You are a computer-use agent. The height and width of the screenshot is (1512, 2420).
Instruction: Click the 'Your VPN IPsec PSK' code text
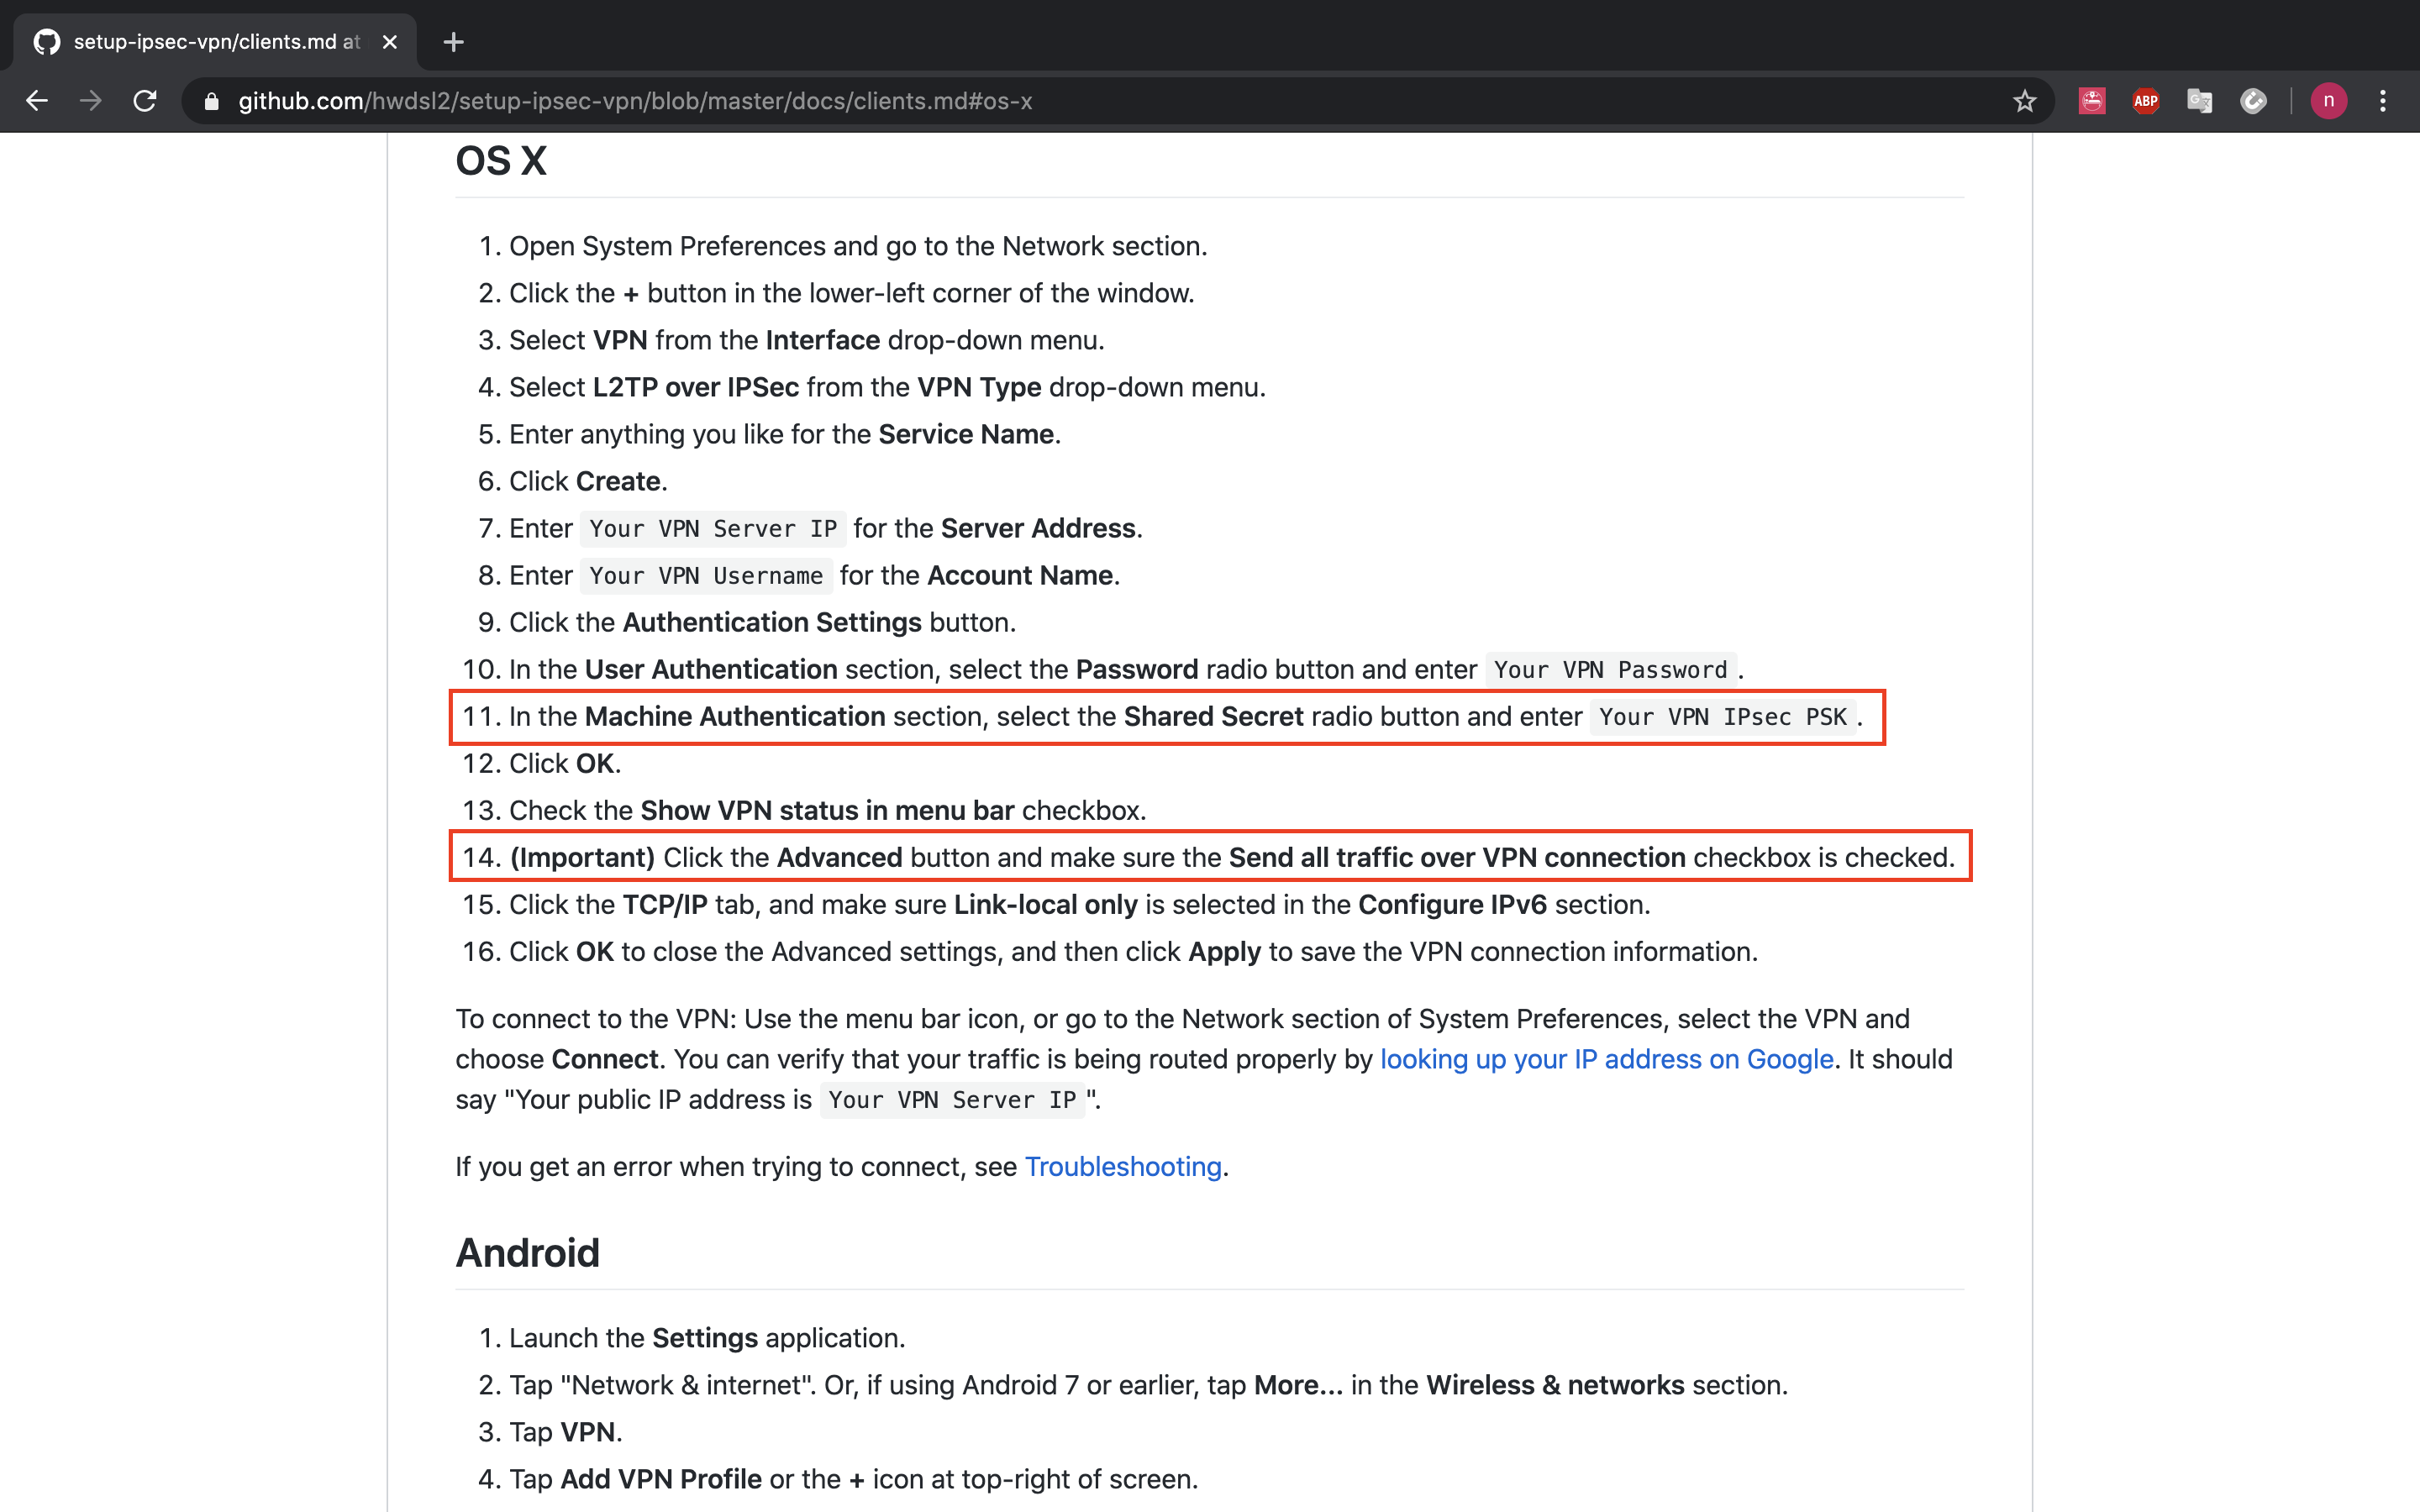(x=1722, y=717)
